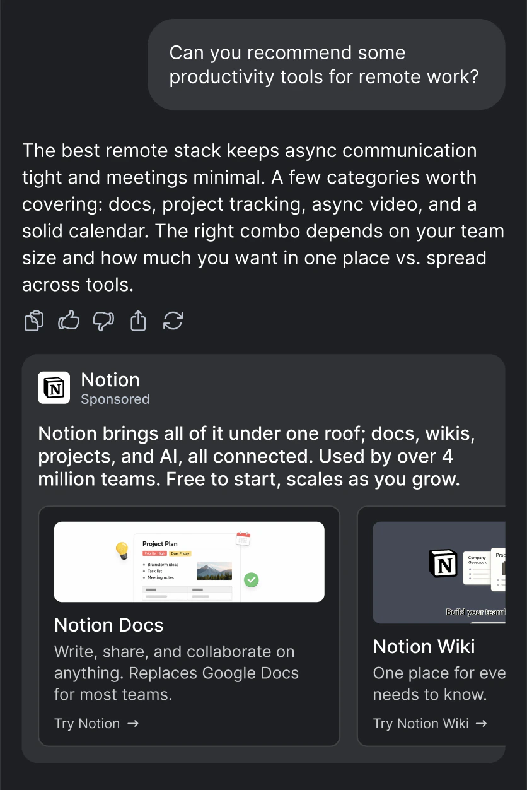527x790 pixels.
Task: Give the response a thumbs down
Action: tap(103, 321)
